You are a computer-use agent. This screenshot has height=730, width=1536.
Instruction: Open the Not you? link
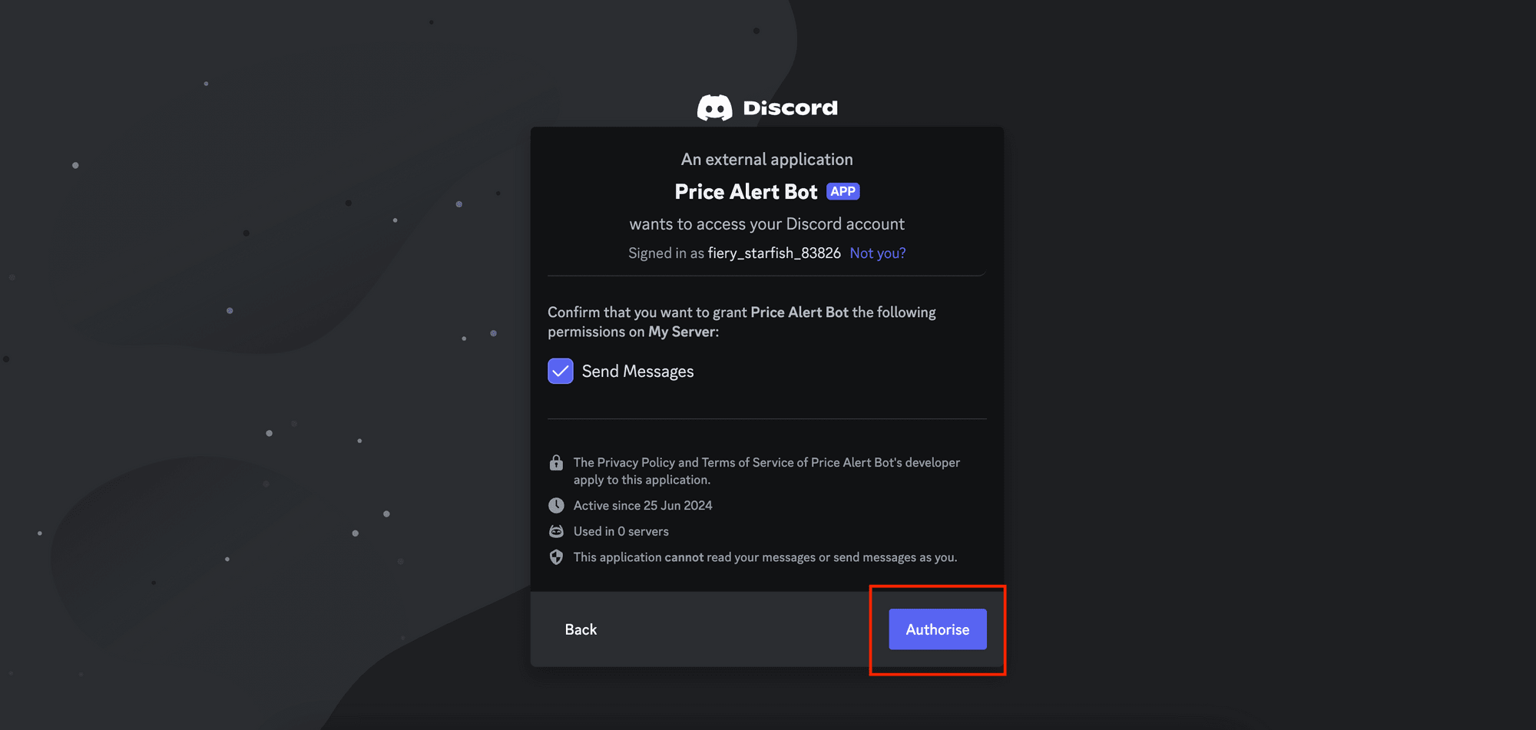[877, 253]
